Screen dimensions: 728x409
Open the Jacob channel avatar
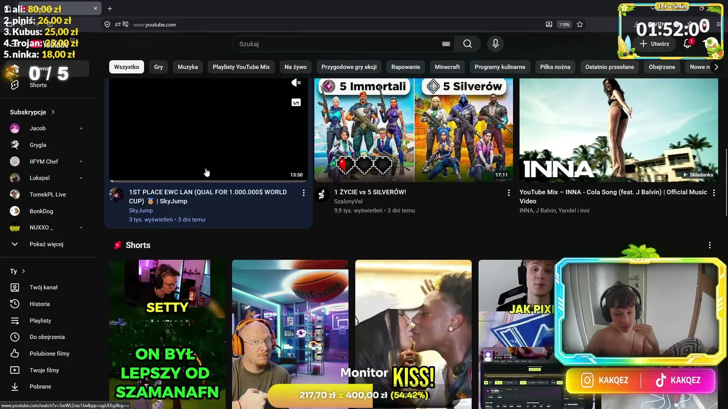tap(15, 128)
